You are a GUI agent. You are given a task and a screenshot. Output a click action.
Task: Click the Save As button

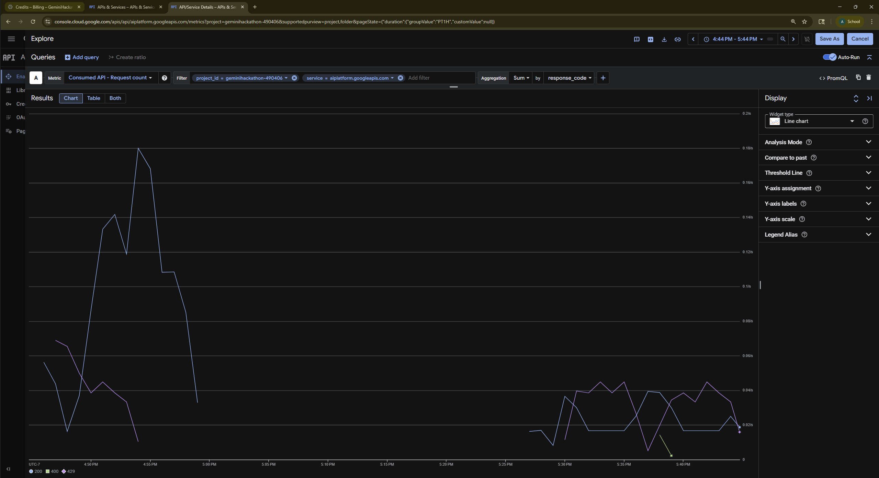click(x=829, y=39)
